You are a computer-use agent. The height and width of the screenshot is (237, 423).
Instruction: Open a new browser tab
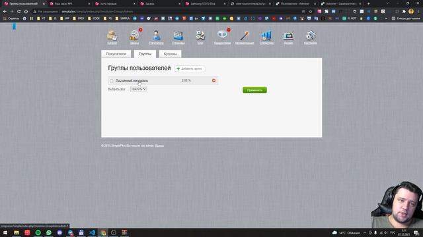click(x=369, y=4)
